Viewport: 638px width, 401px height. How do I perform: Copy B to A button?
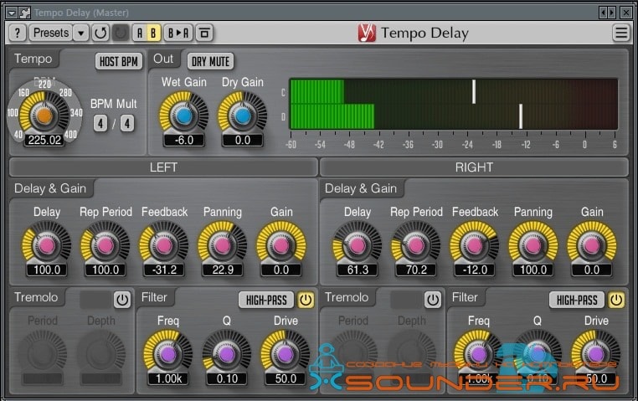pos(178,33)
